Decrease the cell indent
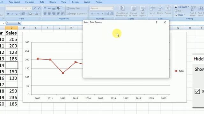 (x=59, y=14)
